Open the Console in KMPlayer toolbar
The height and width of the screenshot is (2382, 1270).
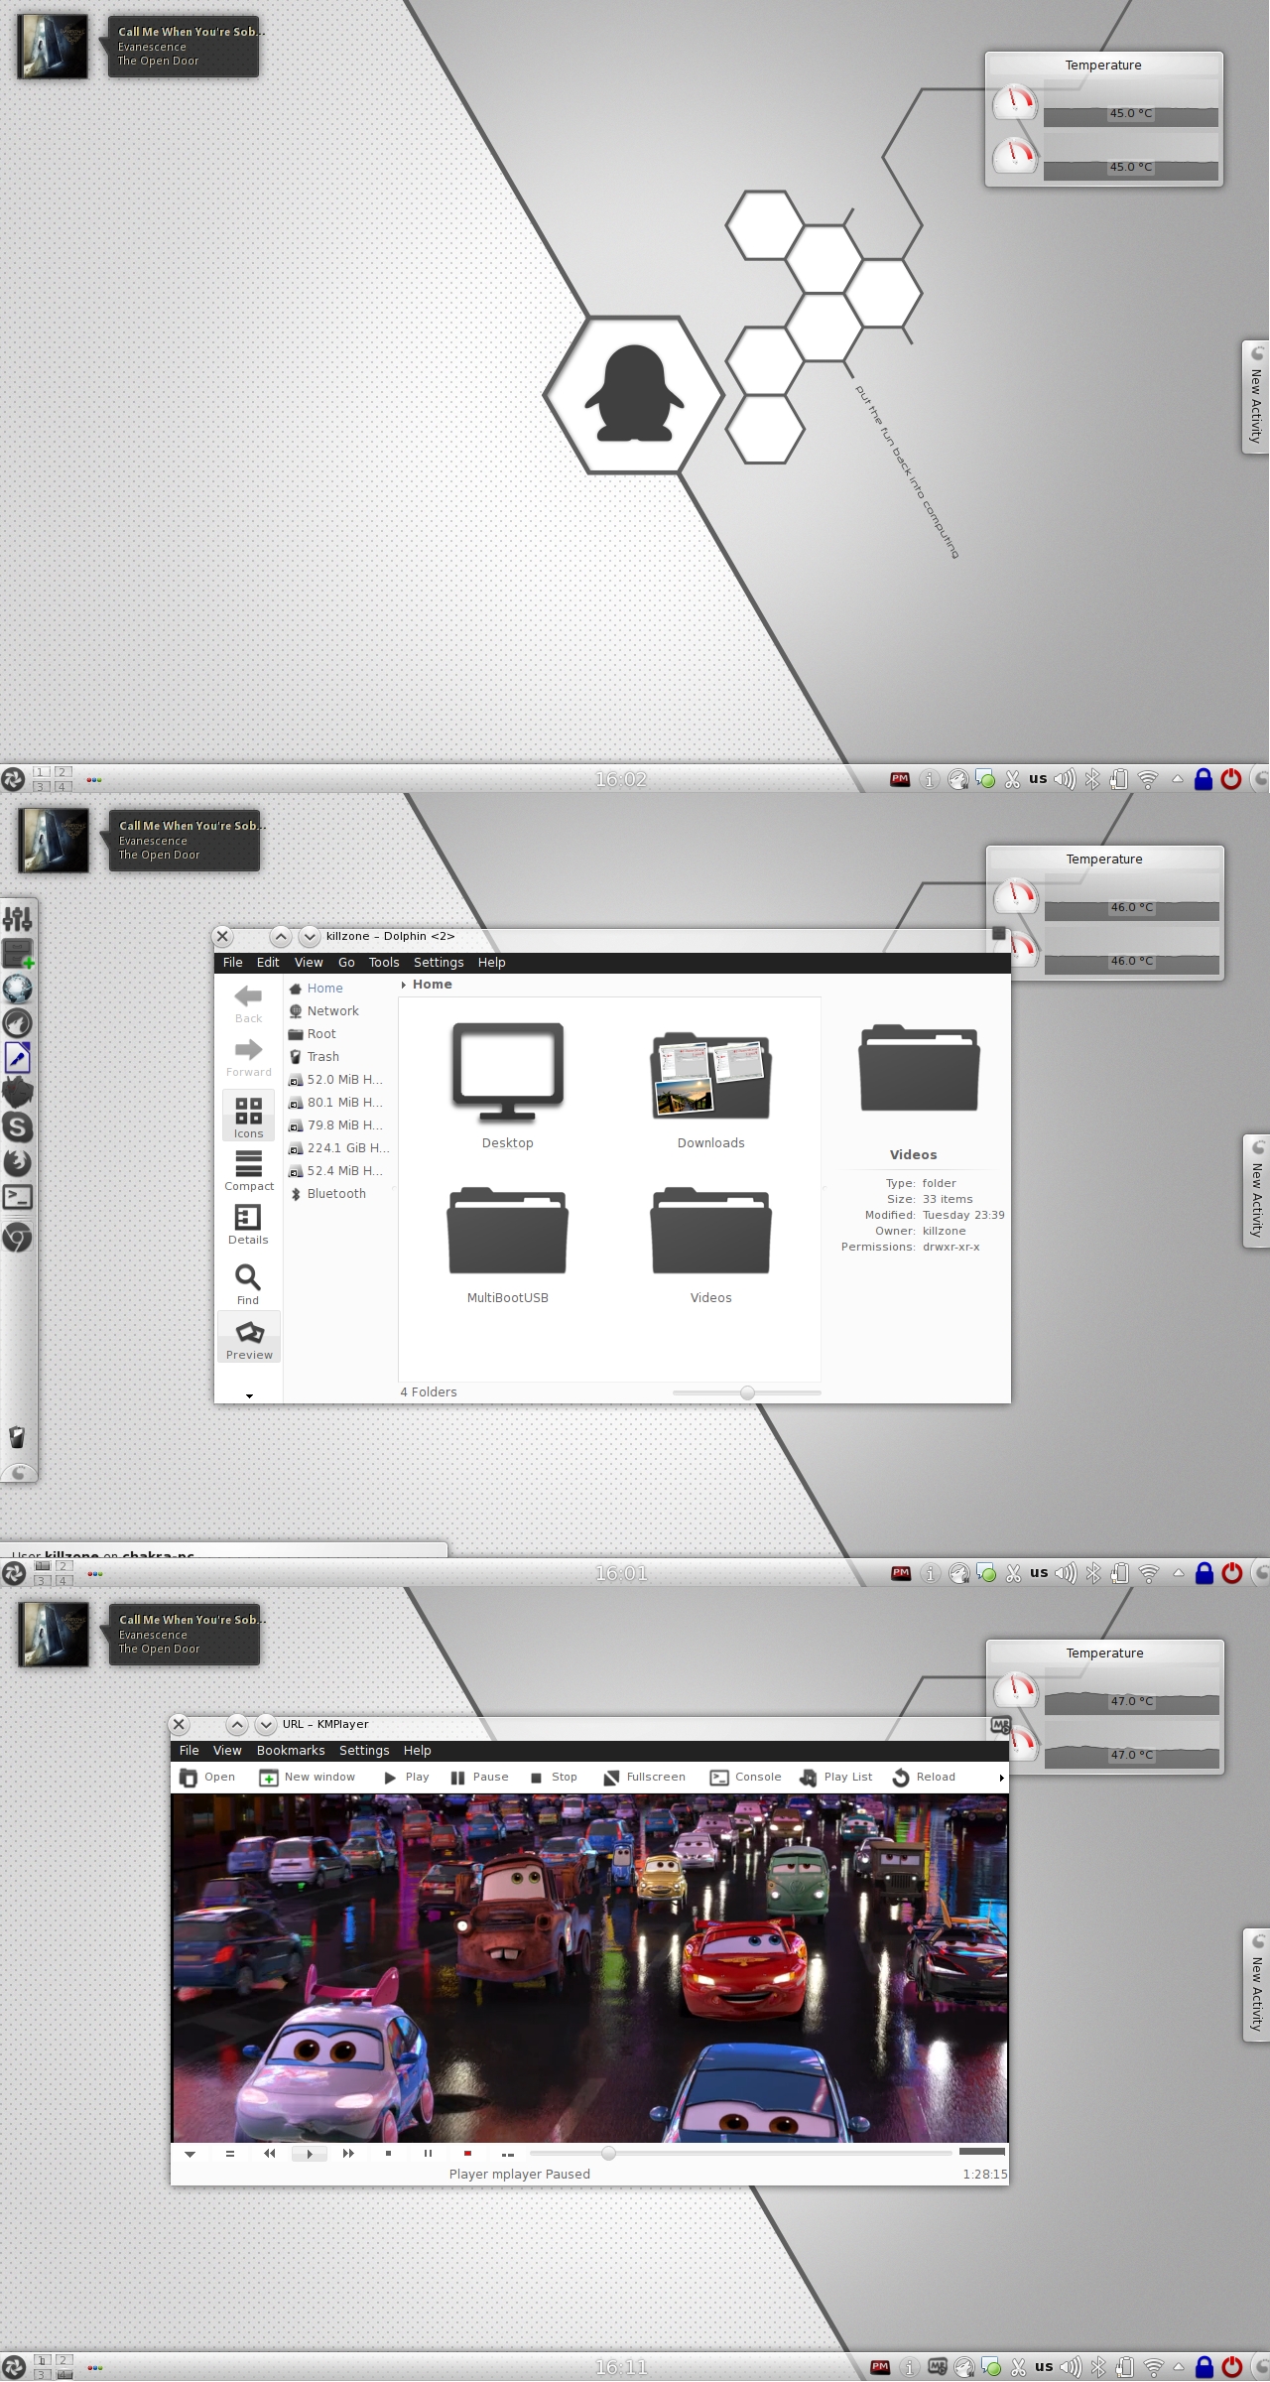pos(745,1777)
